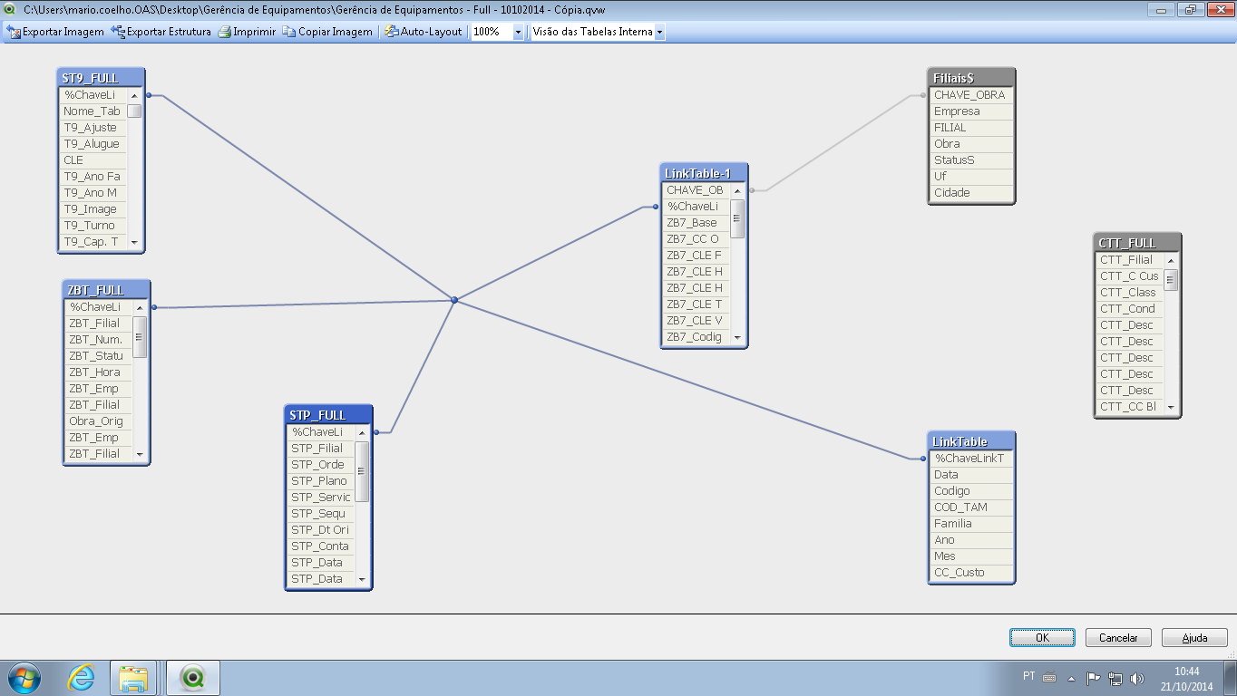This screenshot has height=696, width=1237.
Task: Select the ZBT_FULL table header
Action: tap(106, 290)
